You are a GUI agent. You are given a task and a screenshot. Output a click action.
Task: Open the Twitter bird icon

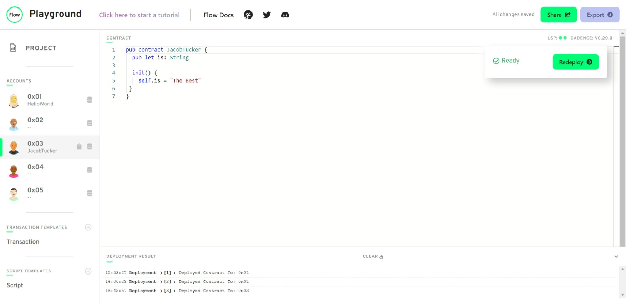[x=267, y=15]
